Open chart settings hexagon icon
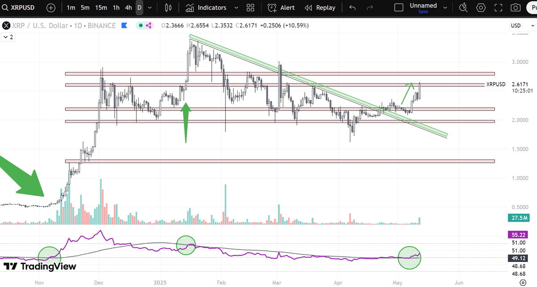The height and width of the screenshot is (287, 537). (481, 8)
